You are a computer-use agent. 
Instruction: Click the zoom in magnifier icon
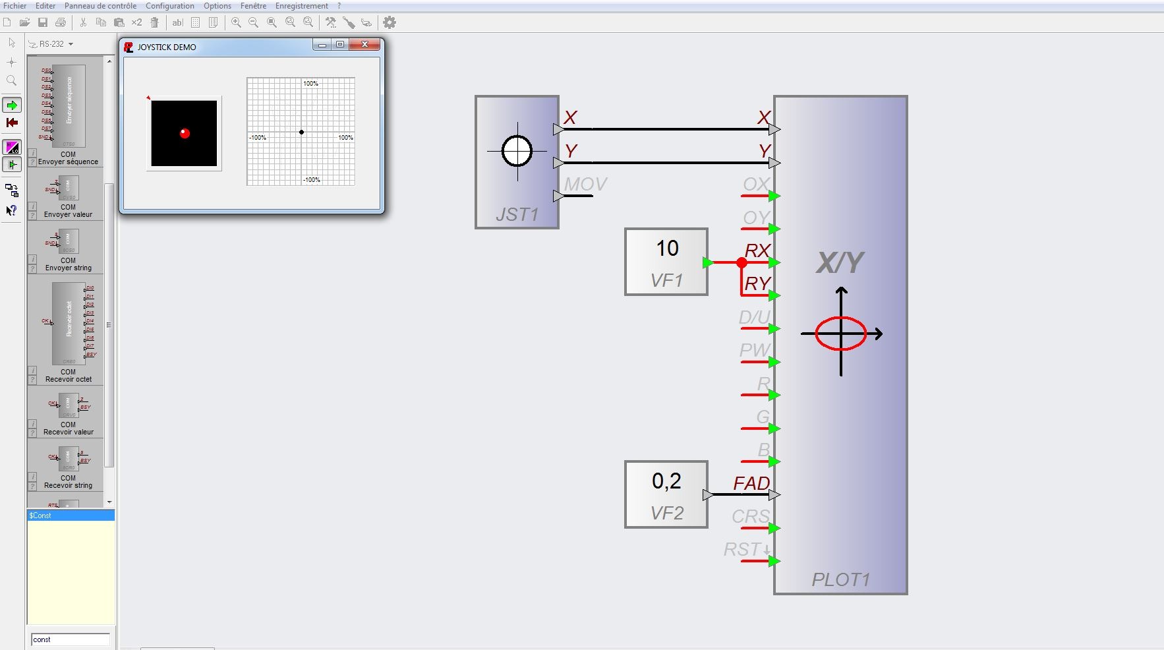pos(236,22)
